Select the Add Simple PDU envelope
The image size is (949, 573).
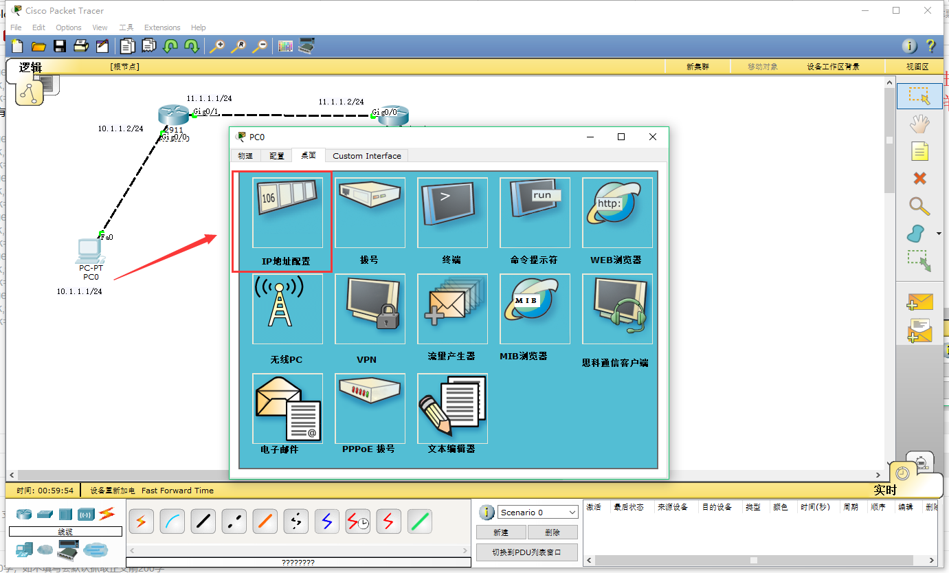[x=919, y=302]
